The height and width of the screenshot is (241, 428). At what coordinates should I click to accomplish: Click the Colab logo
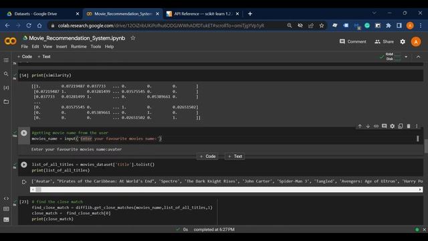coord(11,42)
